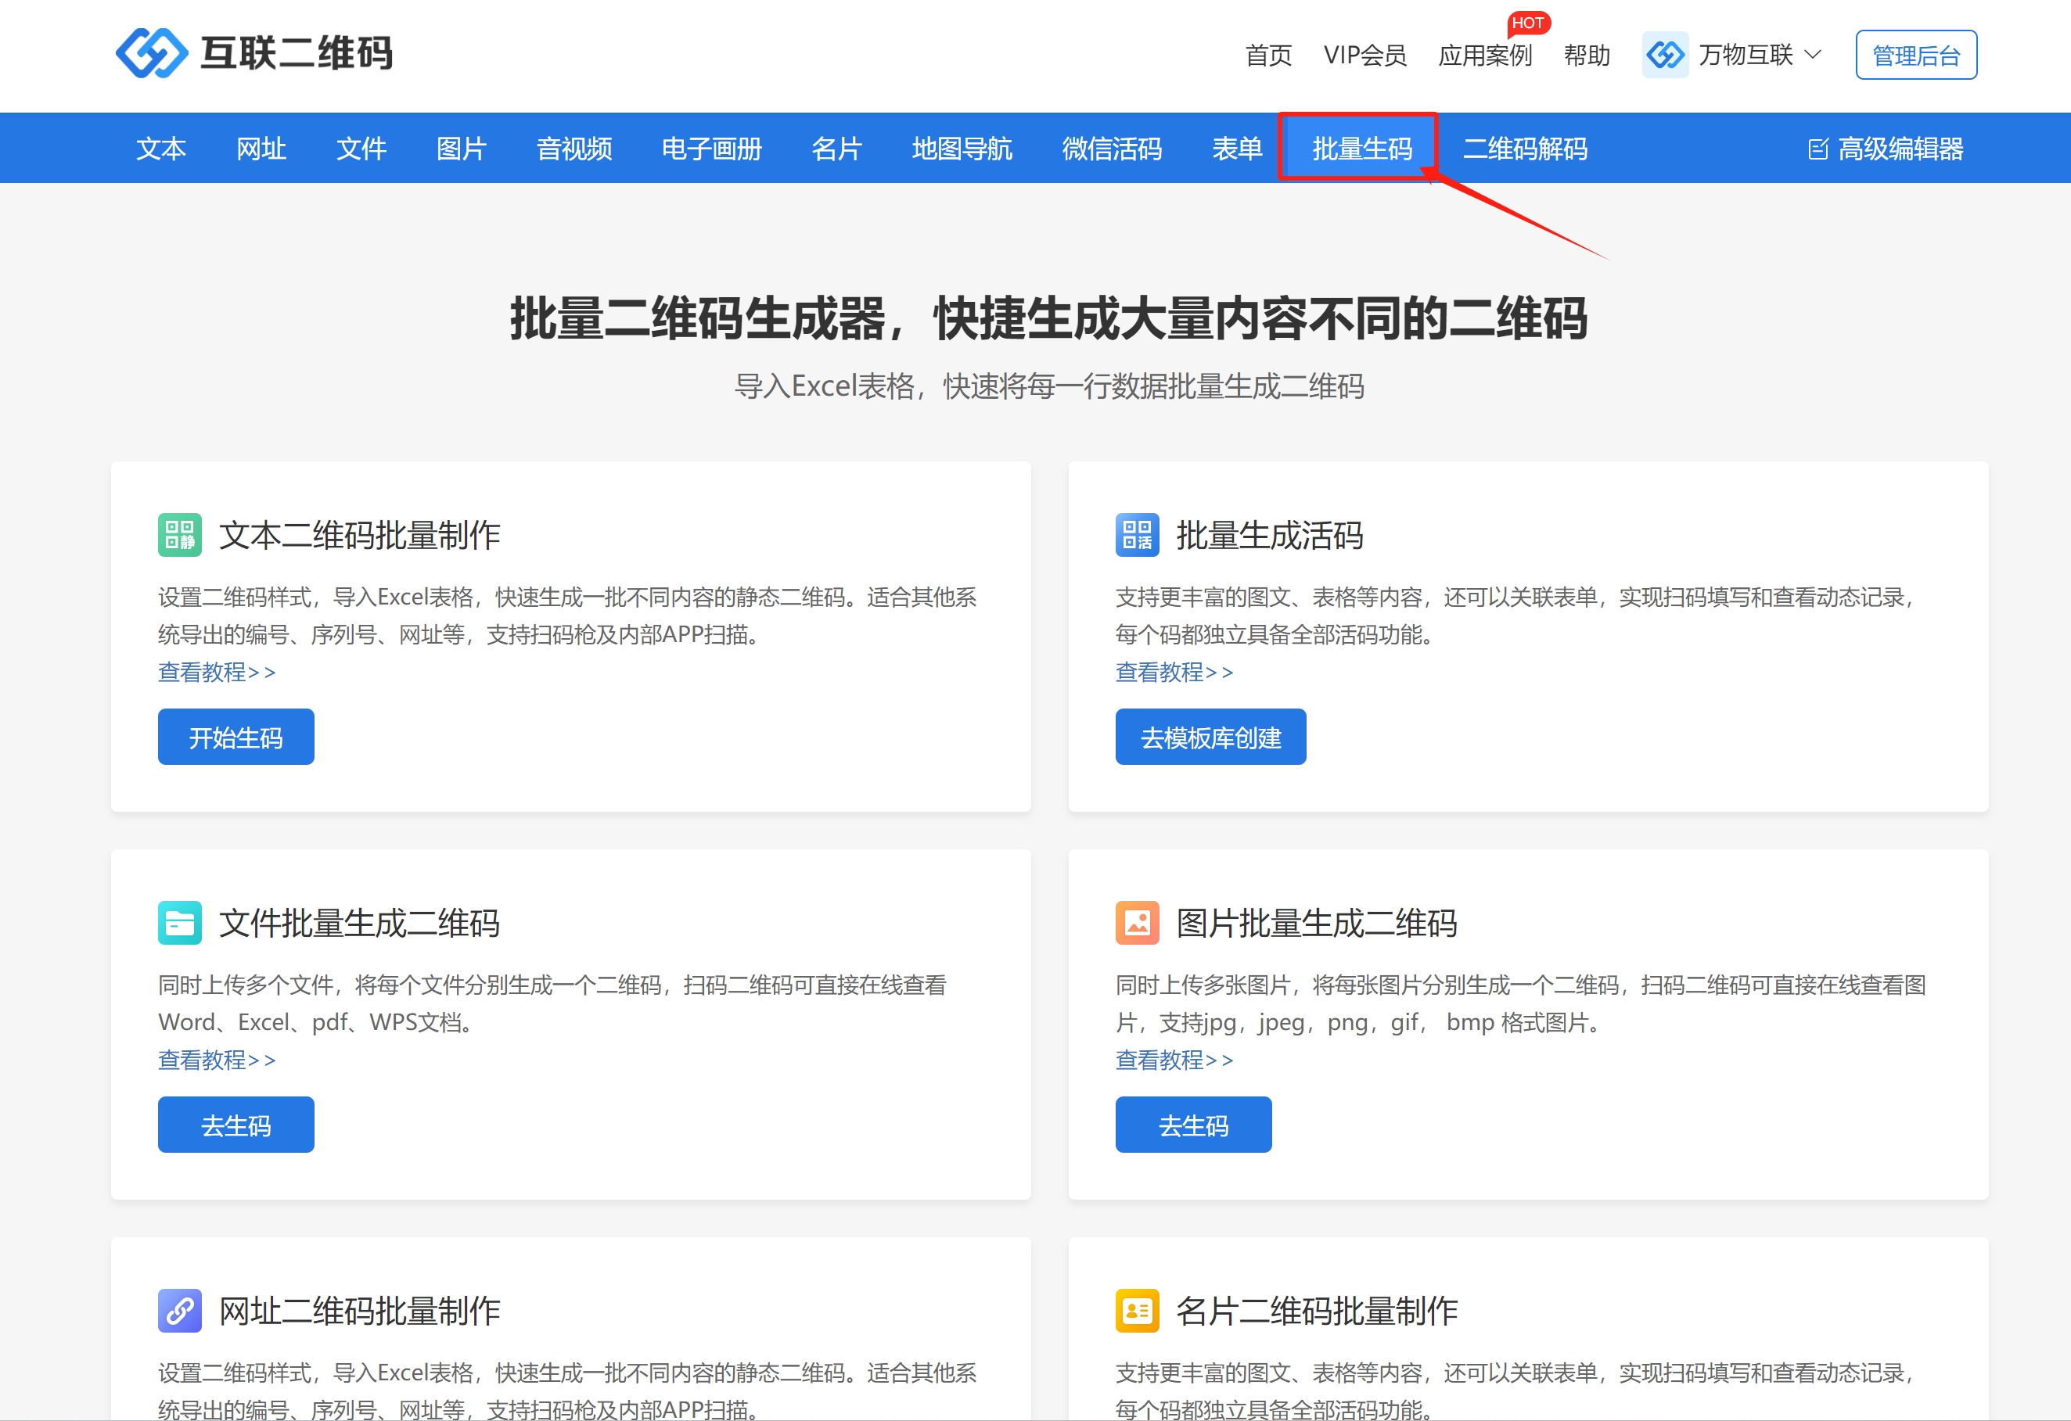Click the 网址二维码批量制作 card title
Image resolution: width=2071 pixels, height=1421 pixels.
pyautogui.click(x=359, y=1312)
